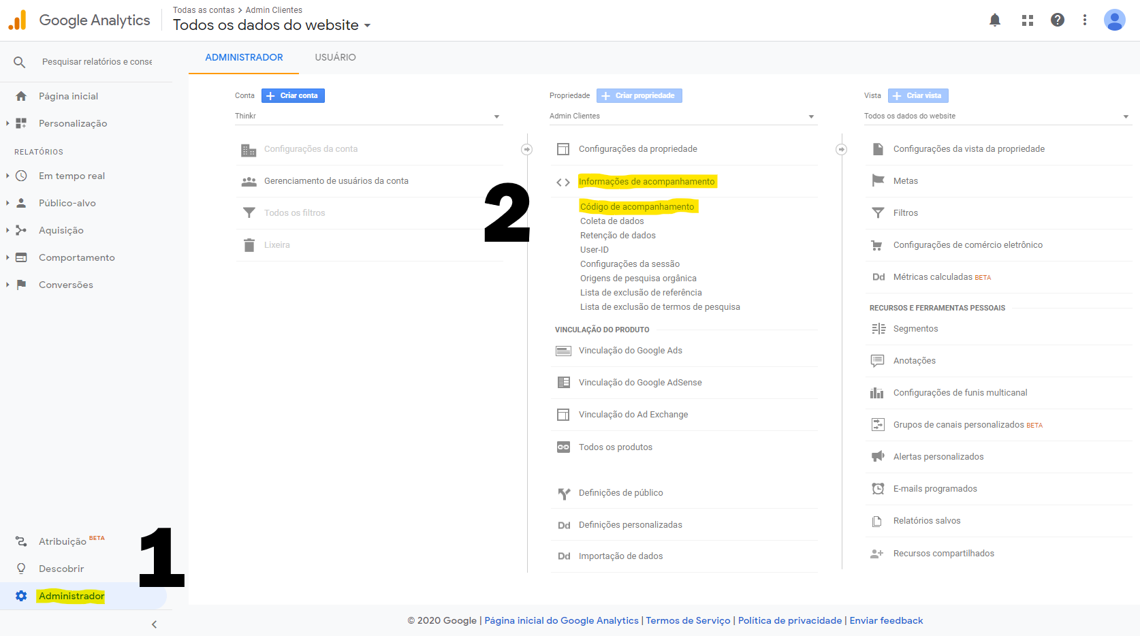Open the three-dot more options menu

1085,20
